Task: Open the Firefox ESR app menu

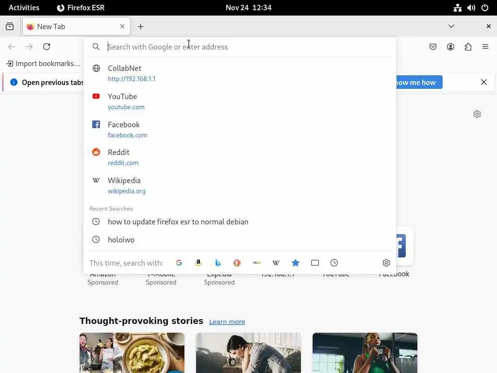Action: point(81,8)
